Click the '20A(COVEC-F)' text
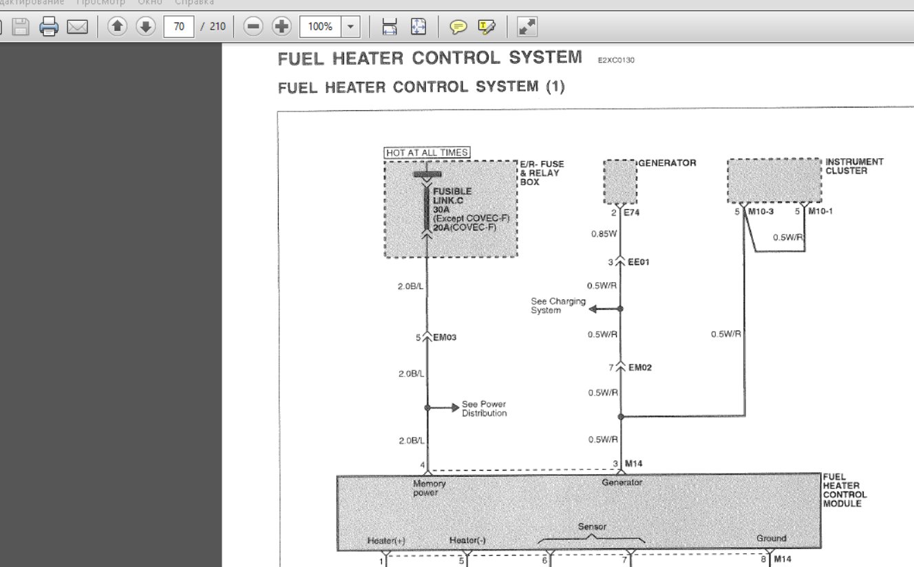Viewport: 914px width, 567px height. coord(465,227)
